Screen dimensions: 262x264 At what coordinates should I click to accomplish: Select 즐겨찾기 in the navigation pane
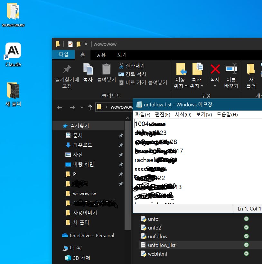[x=88, y=126]
